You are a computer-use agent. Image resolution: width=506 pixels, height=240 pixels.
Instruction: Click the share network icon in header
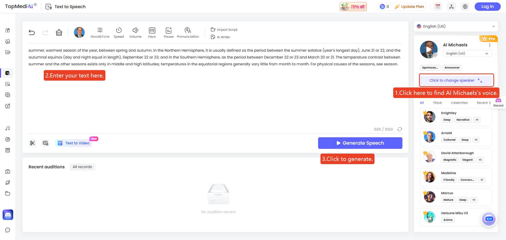click(x=451, y=7)
